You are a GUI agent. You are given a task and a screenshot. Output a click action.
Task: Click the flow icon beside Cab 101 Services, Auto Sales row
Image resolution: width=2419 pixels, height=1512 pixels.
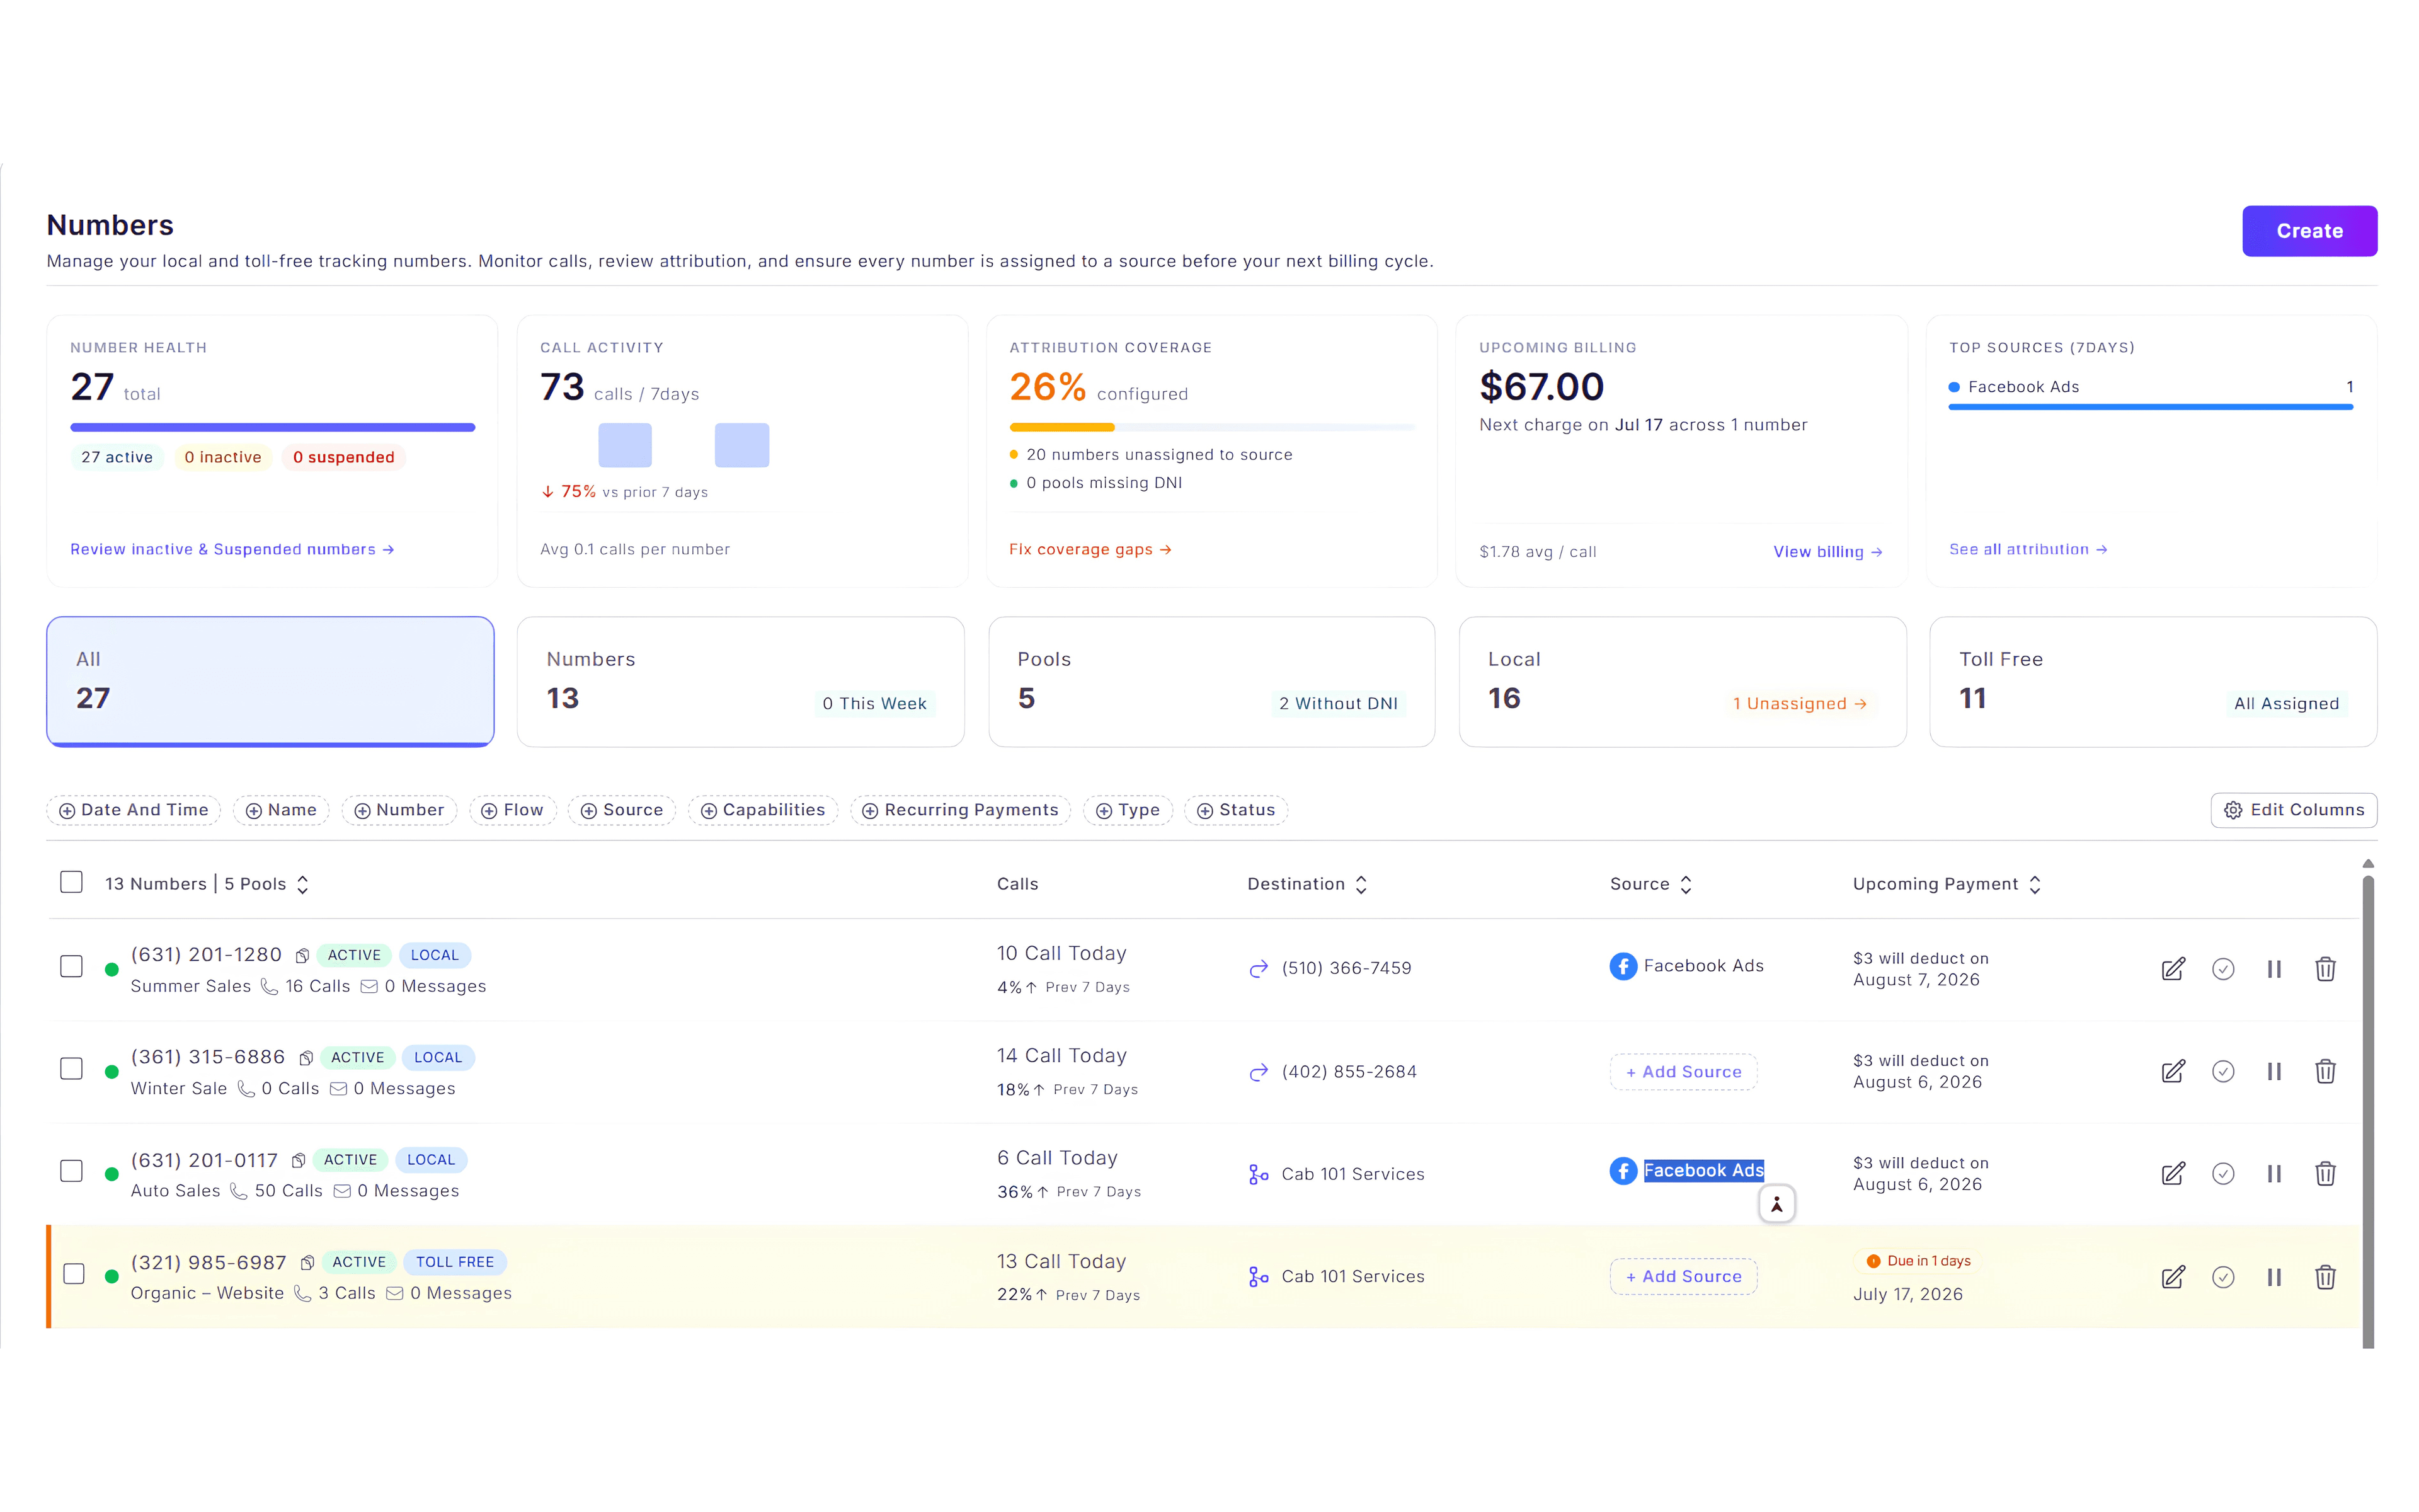click(1259, 1174)
